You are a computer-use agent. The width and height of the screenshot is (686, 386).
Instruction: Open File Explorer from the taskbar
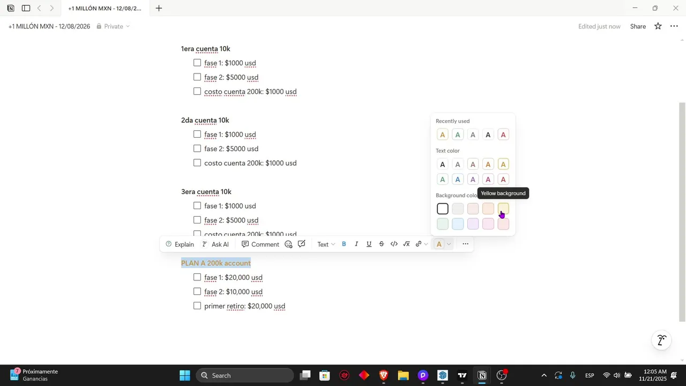tap(403, 375)
